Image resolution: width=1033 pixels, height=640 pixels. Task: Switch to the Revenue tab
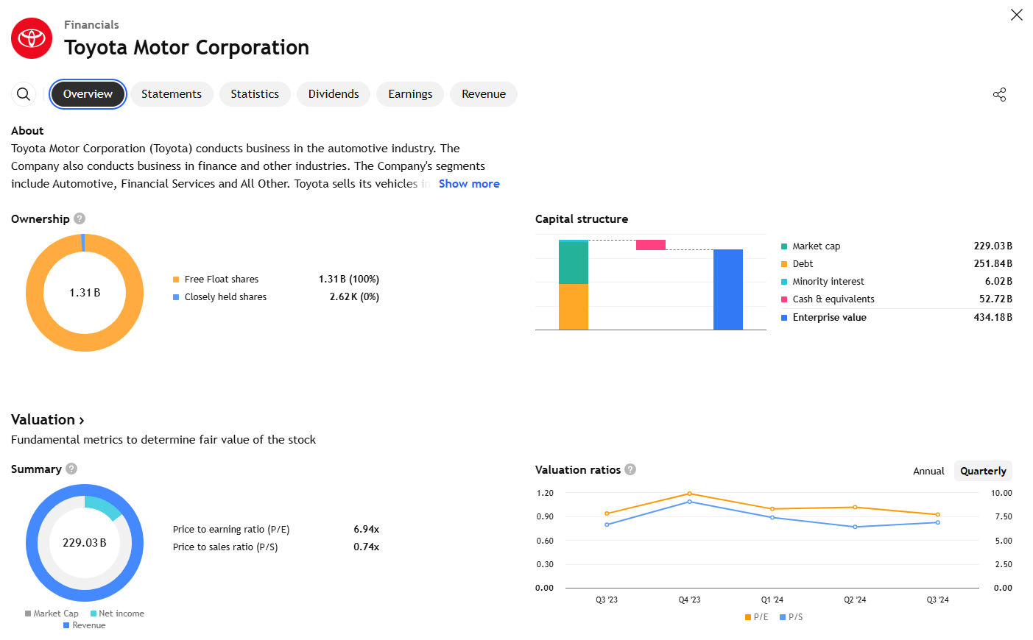click(484, 94)
